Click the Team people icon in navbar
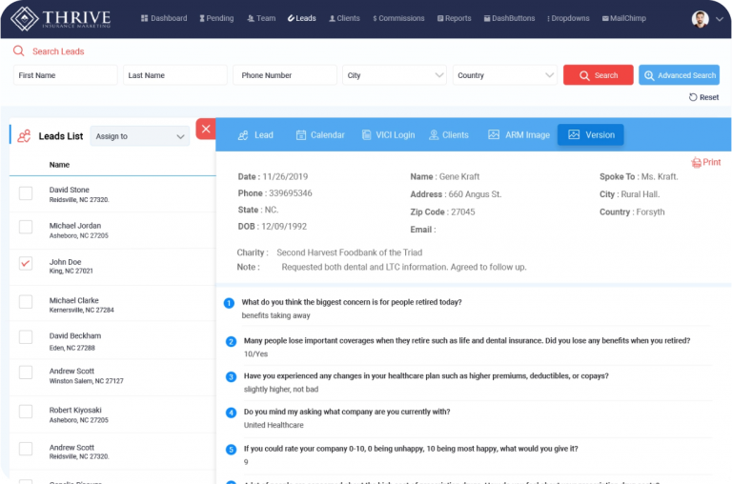 click(251, 18)
